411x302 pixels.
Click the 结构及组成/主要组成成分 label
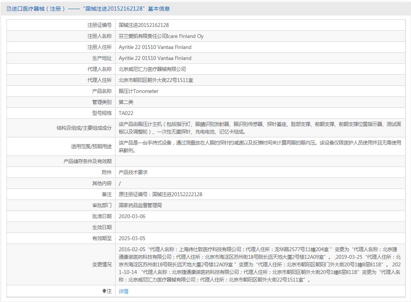click(x=84, y=128)
